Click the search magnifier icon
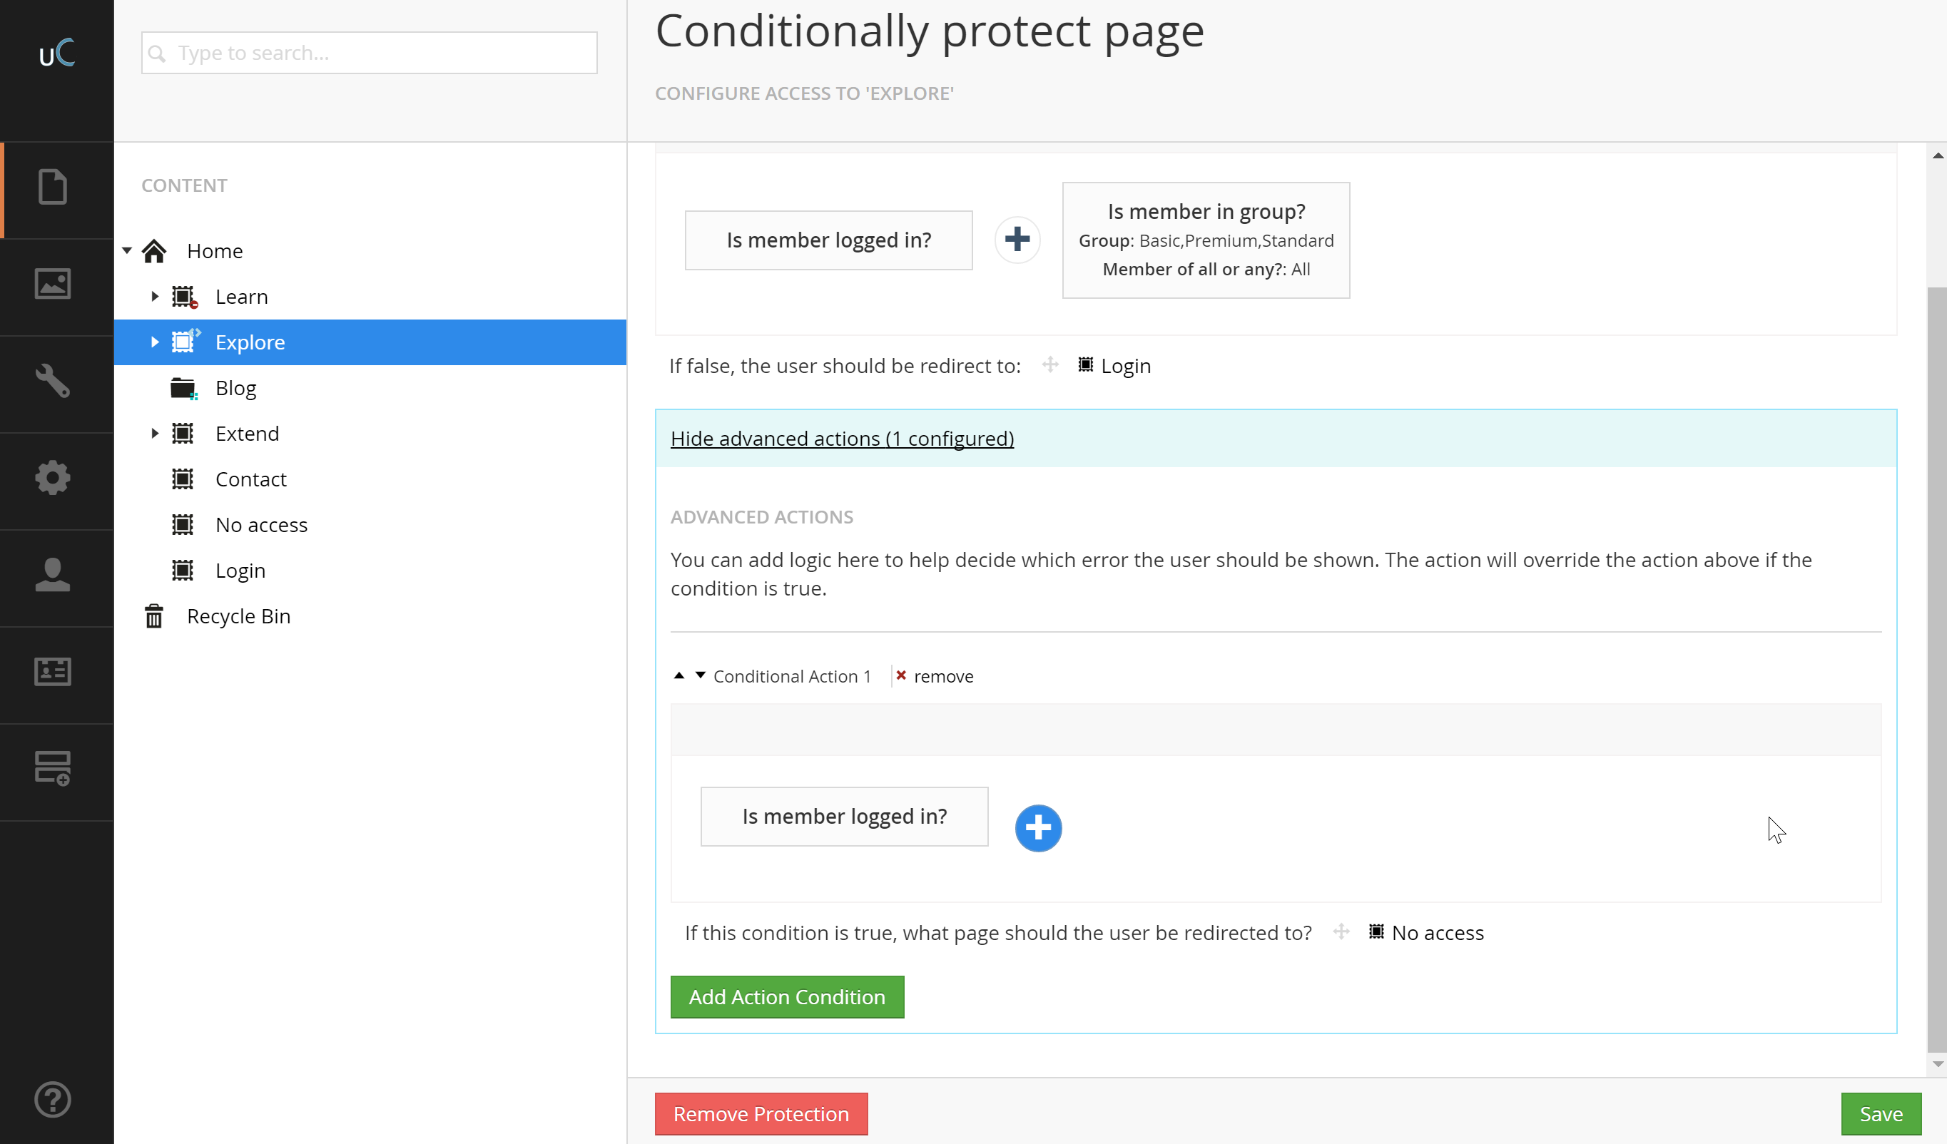 157,53
